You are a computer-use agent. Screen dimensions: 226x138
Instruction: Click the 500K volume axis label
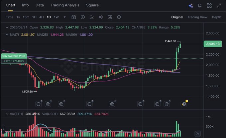click(210, 126)
